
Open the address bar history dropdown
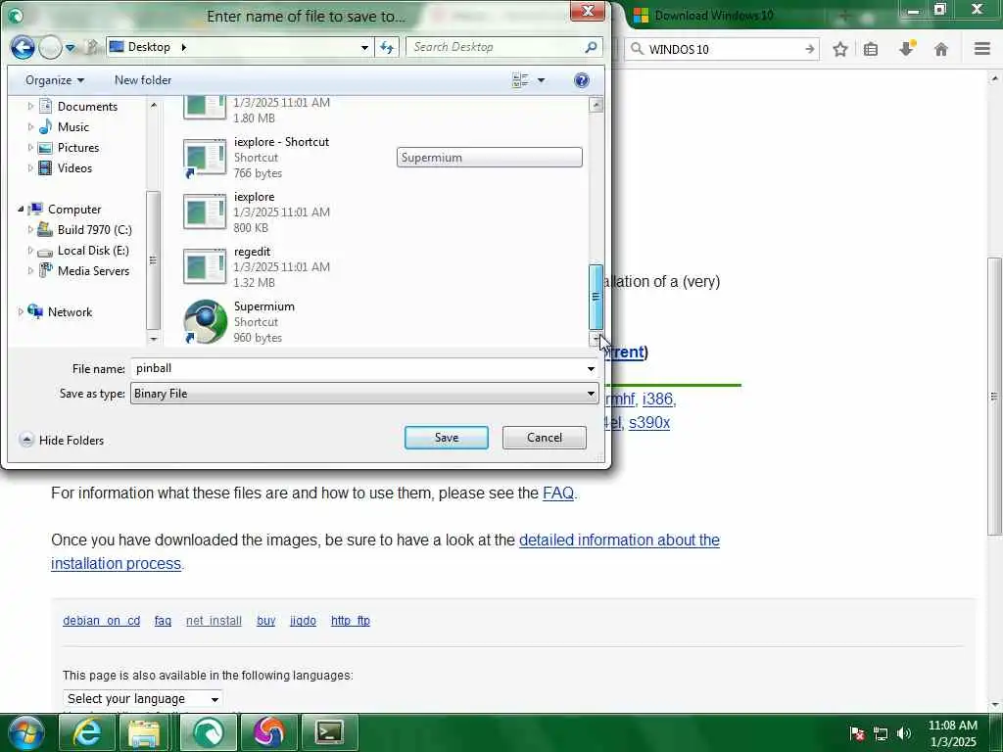364,47
